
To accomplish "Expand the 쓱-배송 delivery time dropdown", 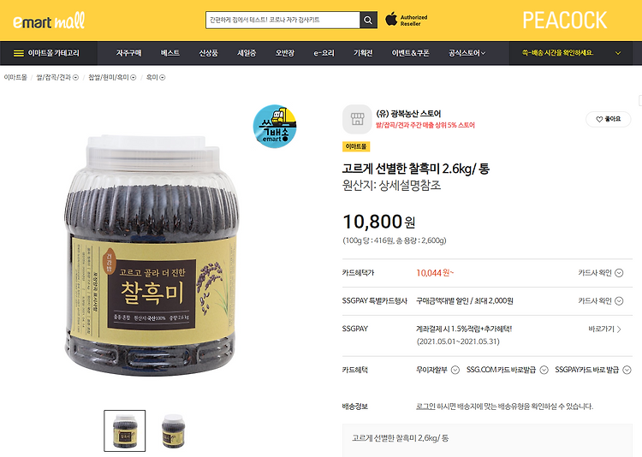I will pyautogui.click(x=618, y=53).
